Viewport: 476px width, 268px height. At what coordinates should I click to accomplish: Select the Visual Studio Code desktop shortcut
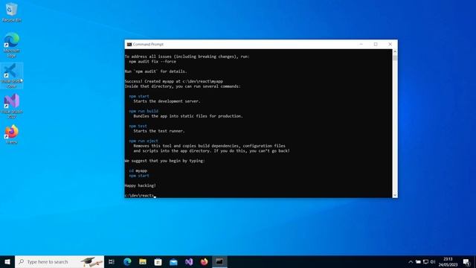click(x=12, y=76)
